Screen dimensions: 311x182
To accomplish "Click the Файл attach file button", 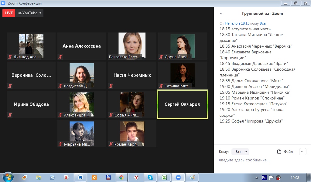I will click(x=285, y=152).
